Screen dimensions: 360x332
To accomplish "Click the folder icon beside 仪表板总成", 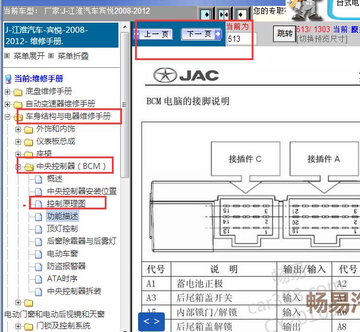I will point(29,142).
